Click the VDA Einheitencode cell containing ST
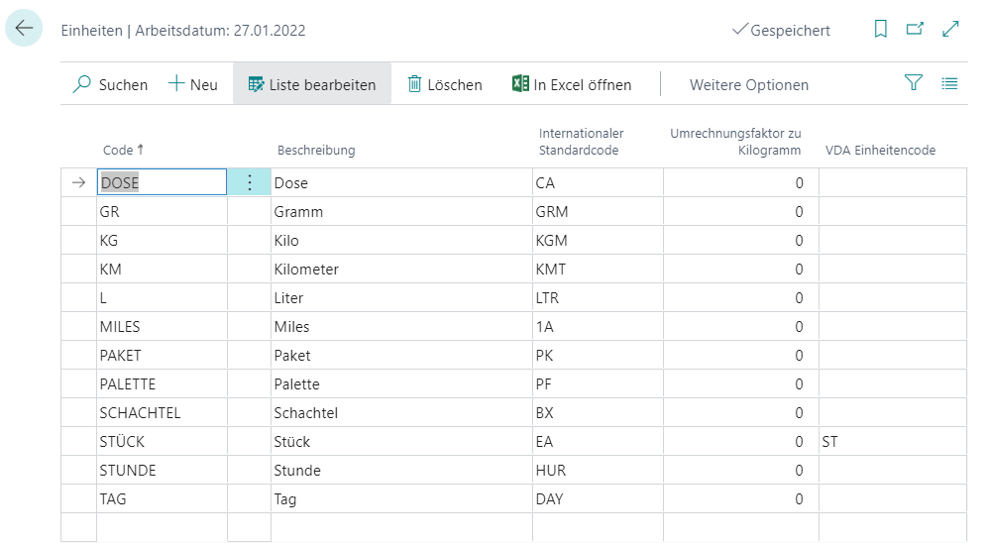 coord(891,442)
